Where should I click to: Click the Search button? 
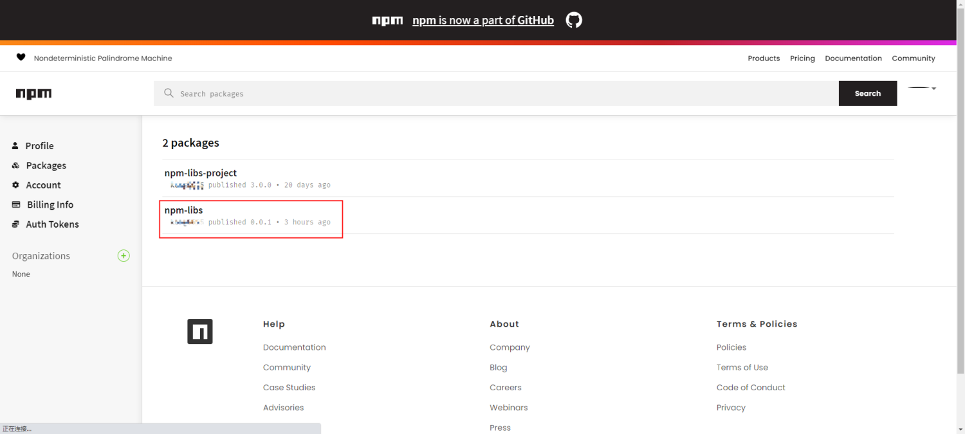click(868, 93)
